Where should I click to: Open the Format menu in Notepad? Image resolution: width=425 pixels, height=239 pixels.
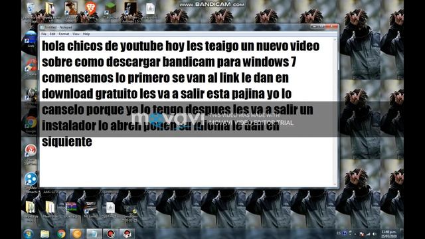pos(64,34)
